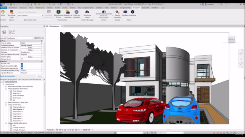The image size is (245, 137).
Task: Close the Propiedades panel
Action: 44,26
